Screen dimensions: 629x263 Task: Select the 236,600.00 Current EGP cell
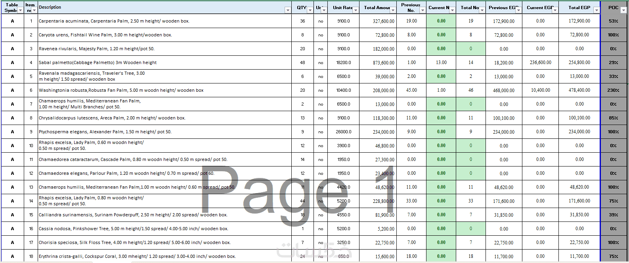[x=540, y=62]
